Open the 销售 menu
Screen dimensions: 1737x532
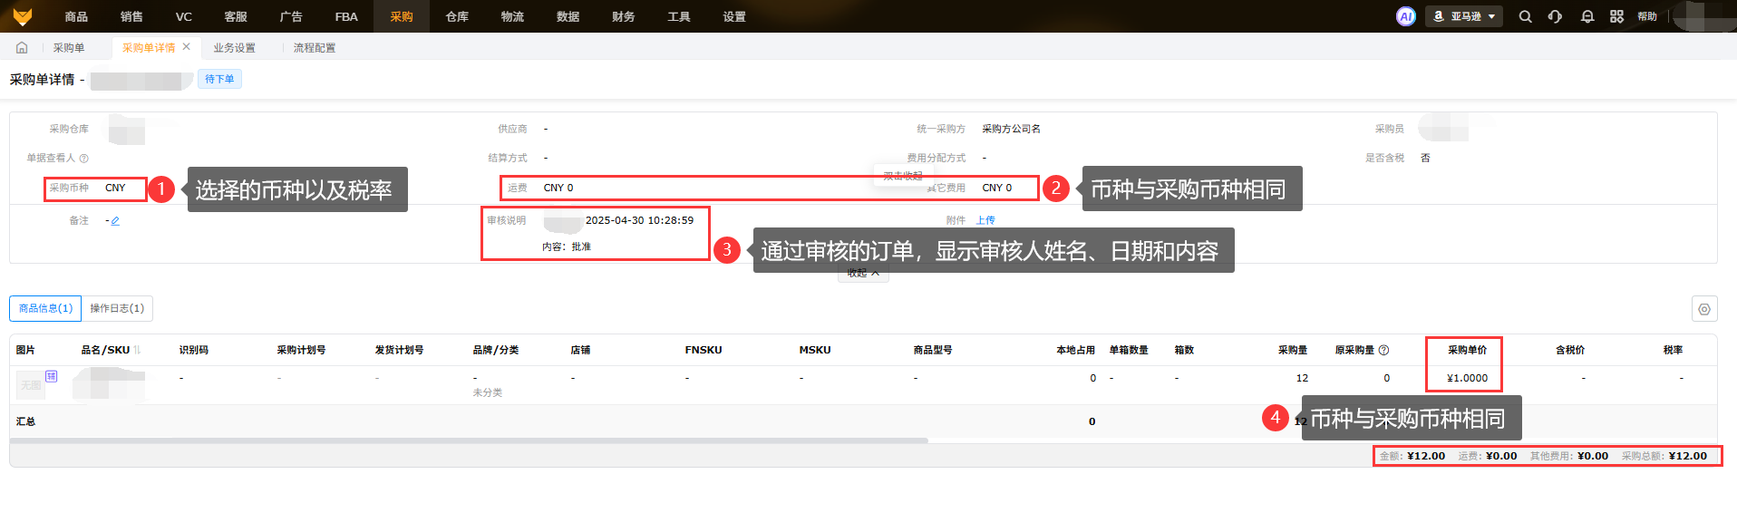(x=131, y=16)
